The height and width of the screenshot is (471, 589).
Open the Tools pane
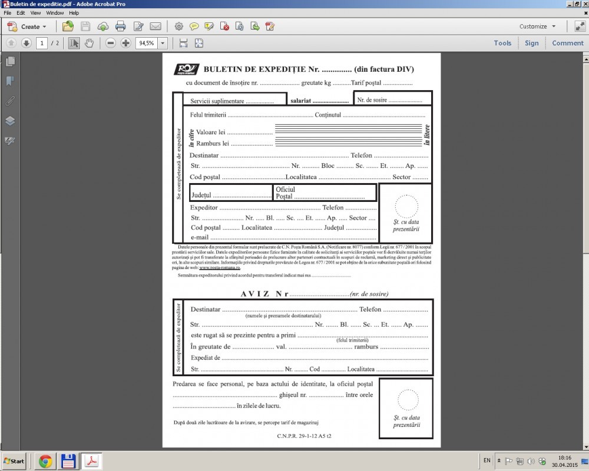pos(502,43)
